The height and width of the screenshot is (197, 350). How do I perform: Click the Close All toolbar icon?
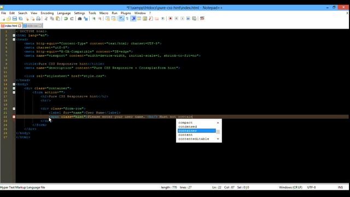click(33, 19)
